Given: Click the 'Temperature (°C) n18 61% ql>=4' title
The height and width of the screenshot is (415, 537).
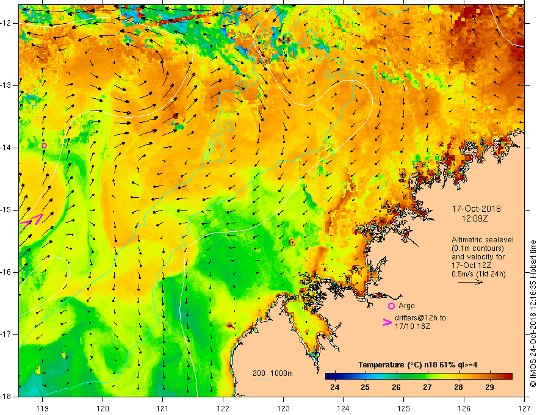Looking at the screenshot, I should pyautogui.click(x=417, y=365).
